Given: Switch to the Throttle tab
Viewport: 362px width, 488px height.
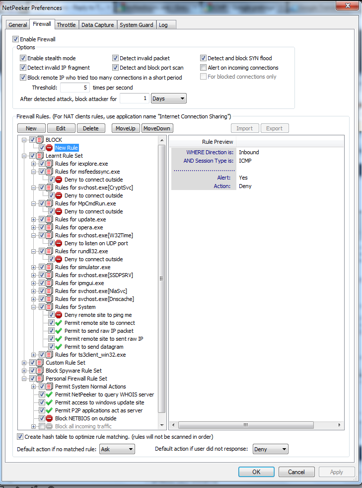Looking at the screenshot, I should (x=66, y=25).
